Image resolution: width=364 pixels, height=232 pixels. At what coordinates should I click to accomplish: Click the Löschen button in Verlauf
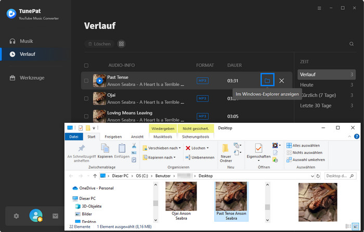point(99,44)
